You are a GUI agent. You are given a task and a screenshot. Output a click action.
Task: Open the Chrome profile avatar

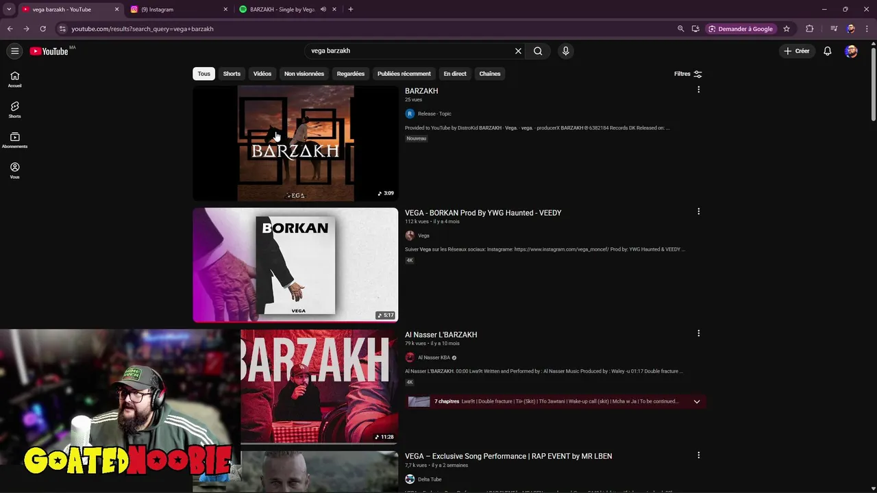(850, 29)
